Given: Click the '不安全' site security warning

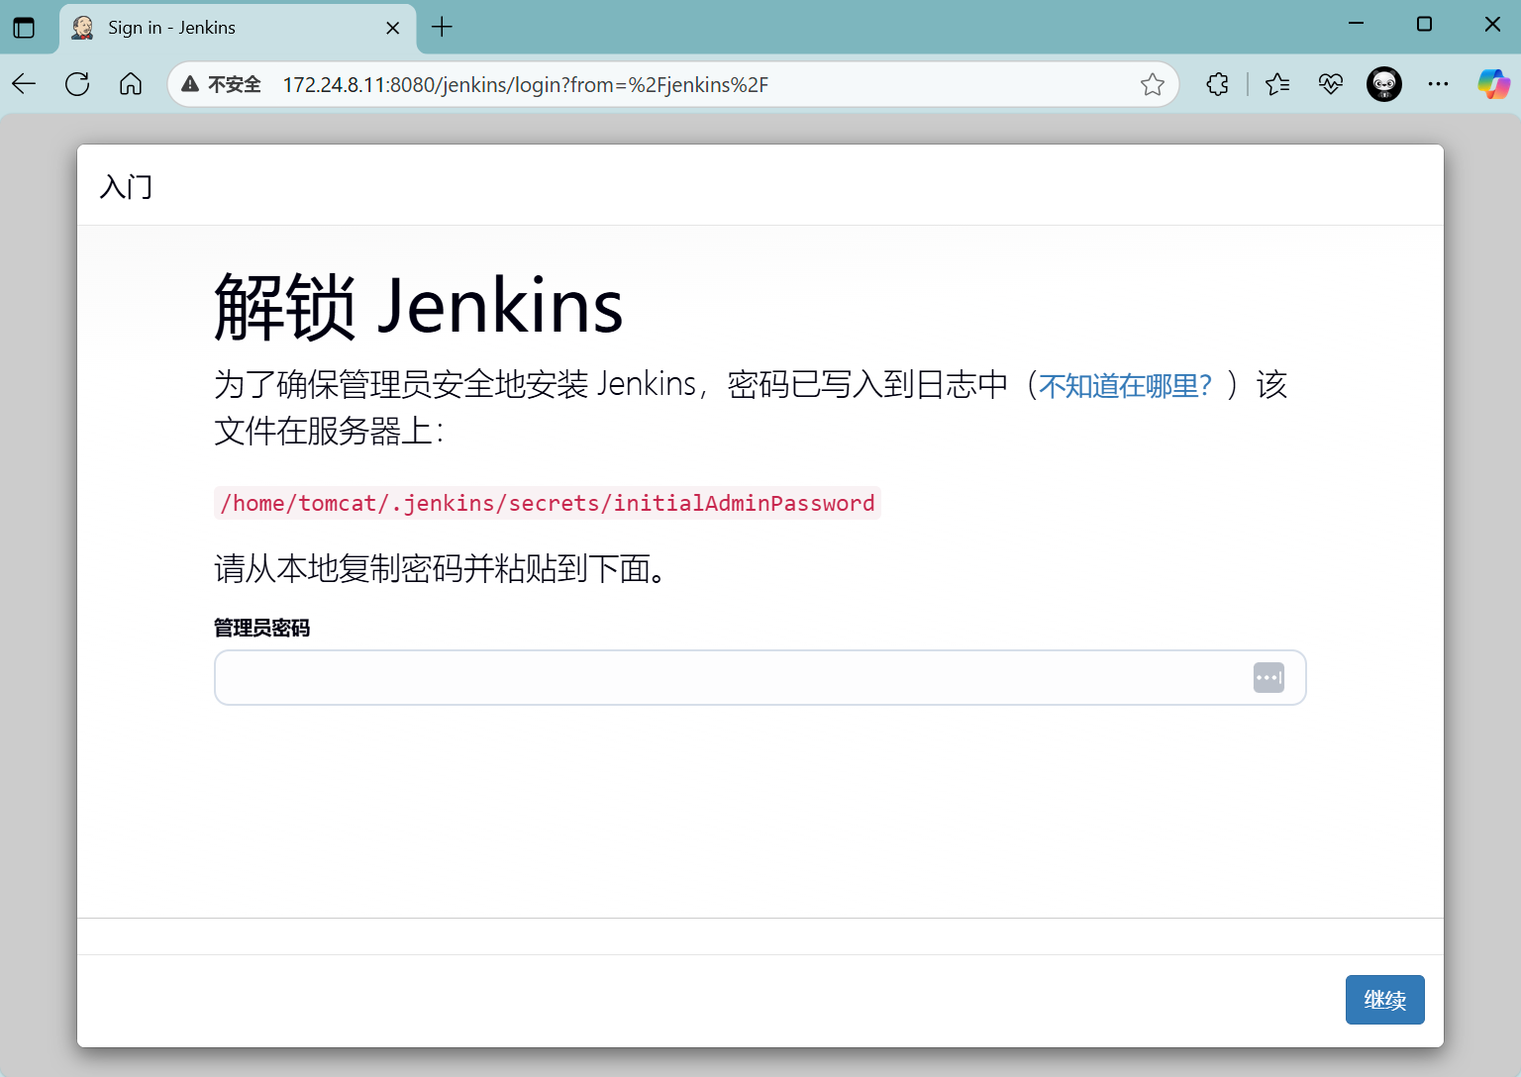Looking at the screenshot, I should point(222,85).
